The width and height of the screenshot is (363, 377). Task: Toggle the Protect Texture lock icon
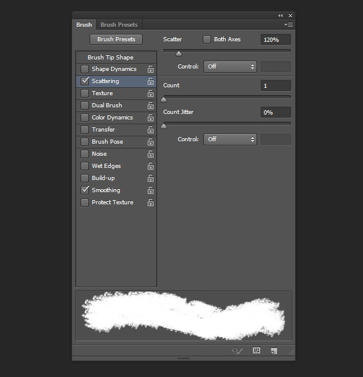151,202
